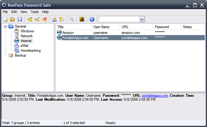Maximize the KeePass window
This screenshot has height=127, width=207.
(x=195, y=5)
